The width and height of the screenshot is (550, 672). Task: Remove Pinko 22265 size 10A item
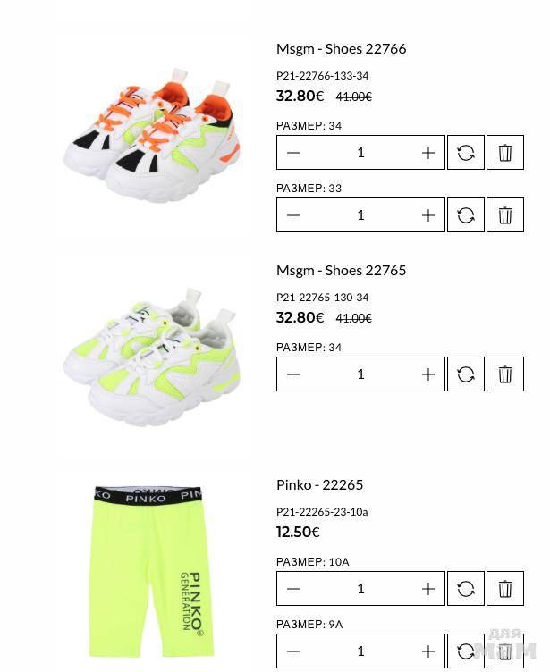coord(505,588)
